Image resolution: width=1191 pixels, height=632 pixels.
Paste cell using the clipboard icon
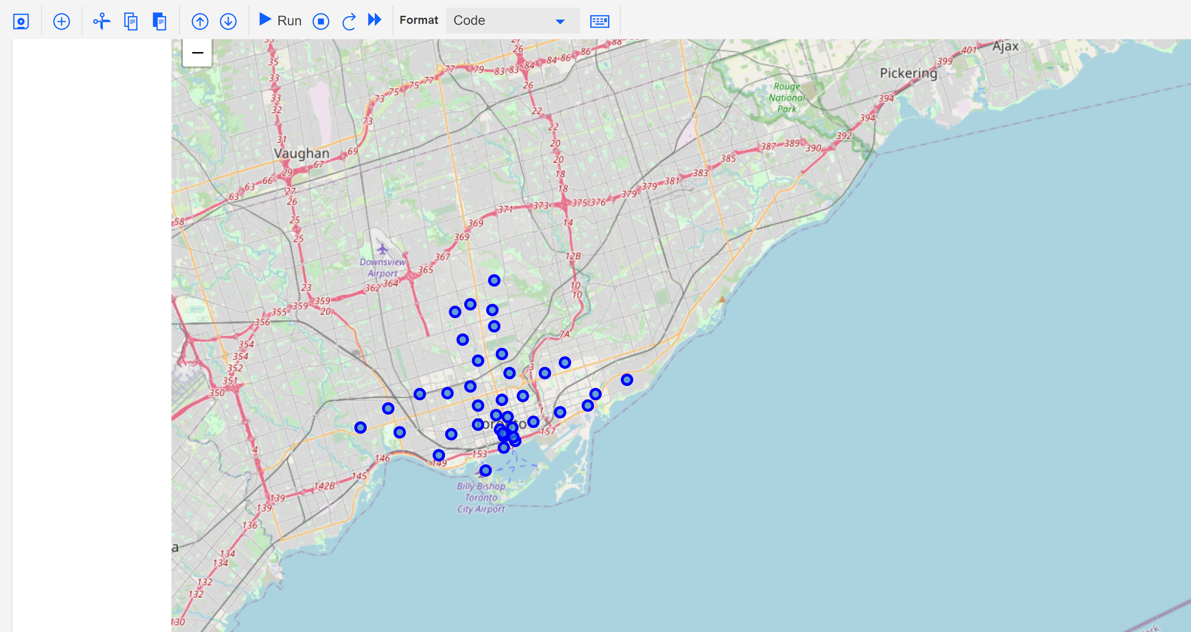pos(160,21)
